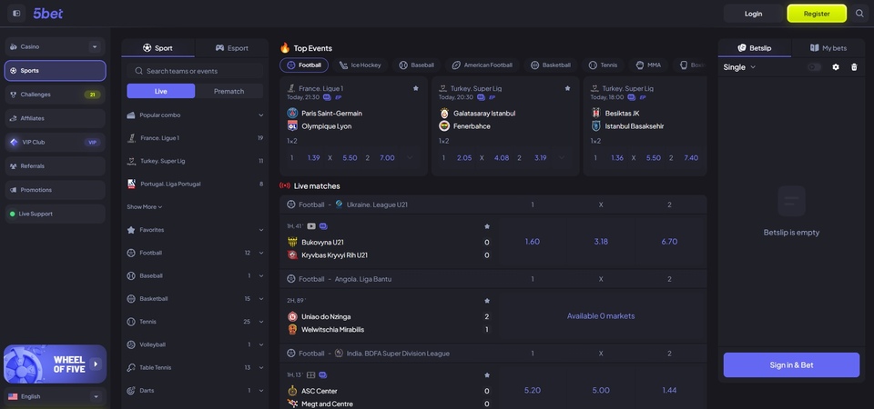This screenshot has width=874, height=409.
Task: Advance Wheel of Five banner arrow
Action: 96,364
